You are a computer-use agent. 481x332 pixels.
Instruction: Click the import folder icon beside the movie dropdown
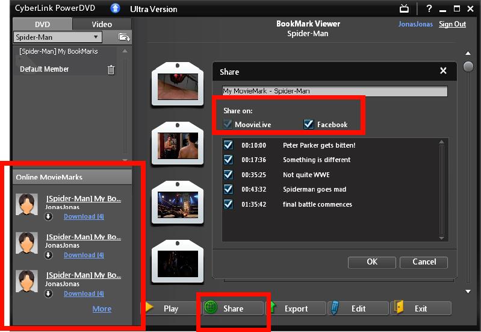tap(124, 37)
